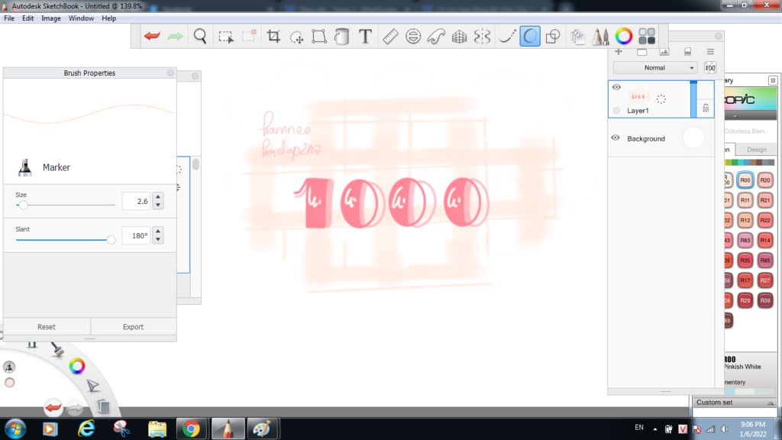The image size is (782, 440).
Task: Open the Edit menu
Action: 28,18
